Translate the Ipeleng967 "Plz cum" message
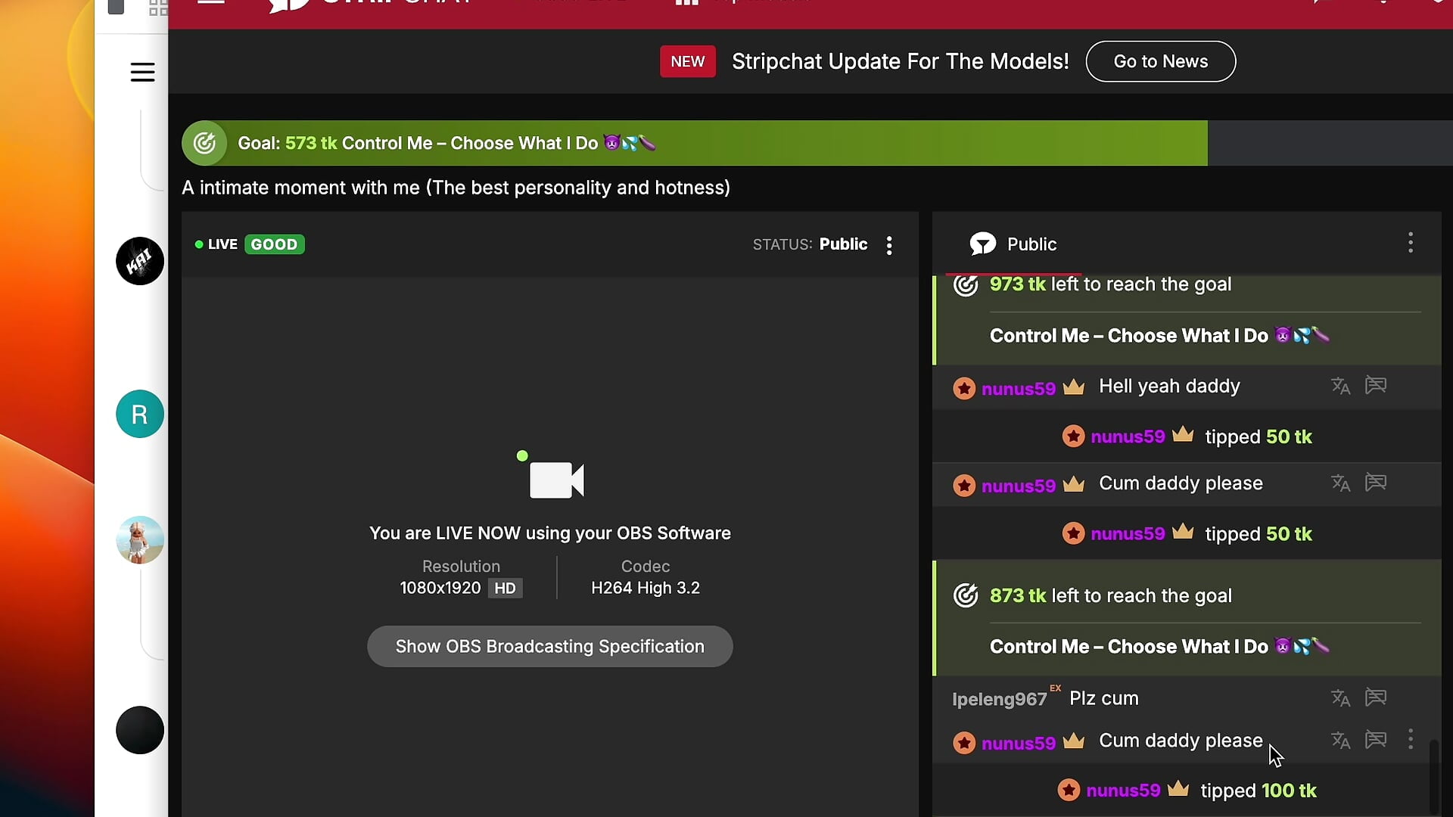1453x817 pixels. [1340, 697]
